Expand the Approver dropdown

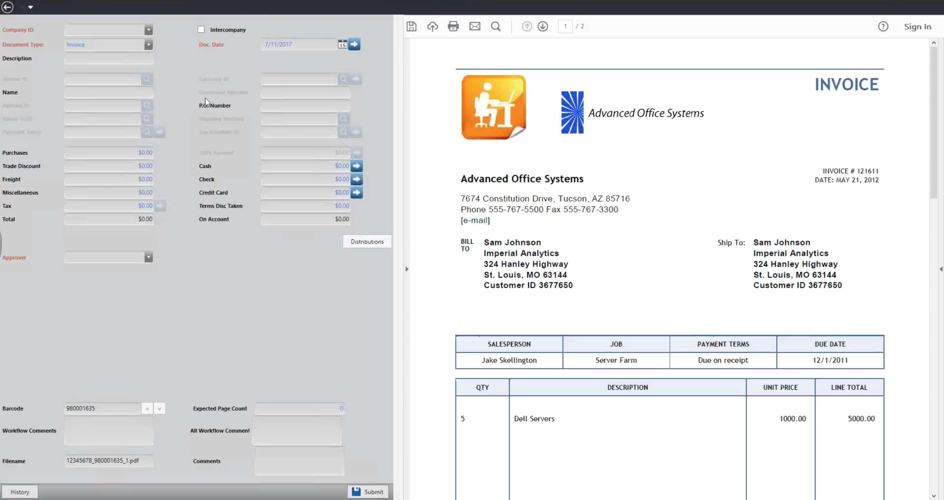(x=148, y=257)
